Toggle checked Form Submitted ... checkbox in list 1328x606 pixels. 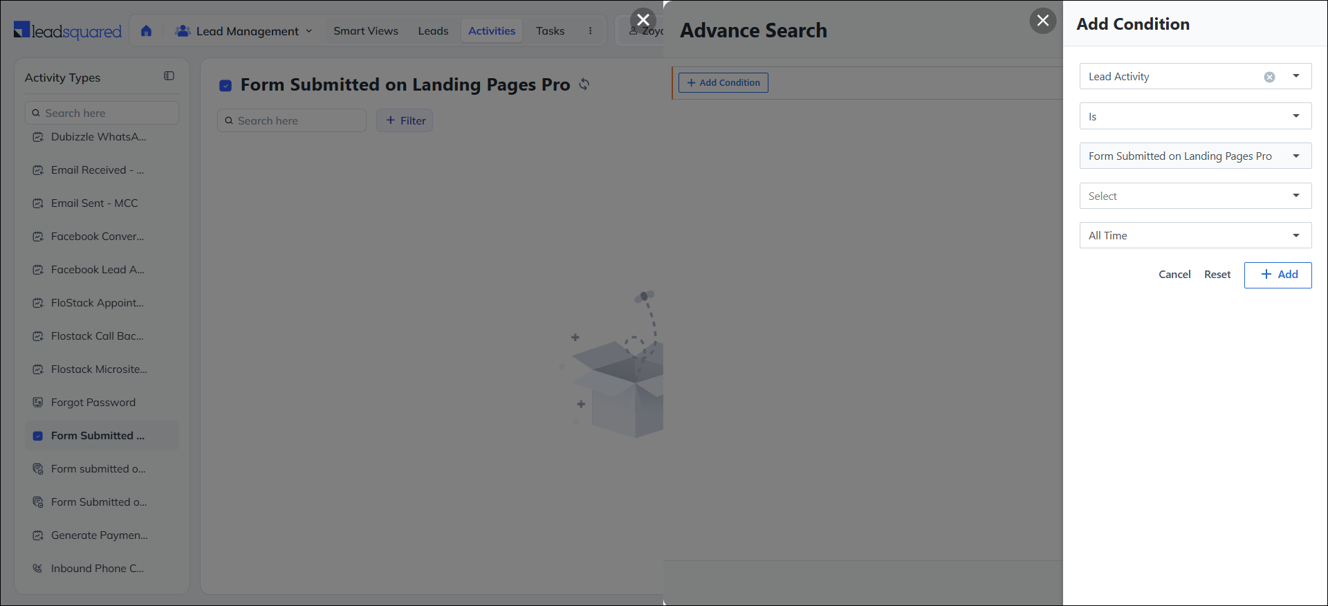38,436
